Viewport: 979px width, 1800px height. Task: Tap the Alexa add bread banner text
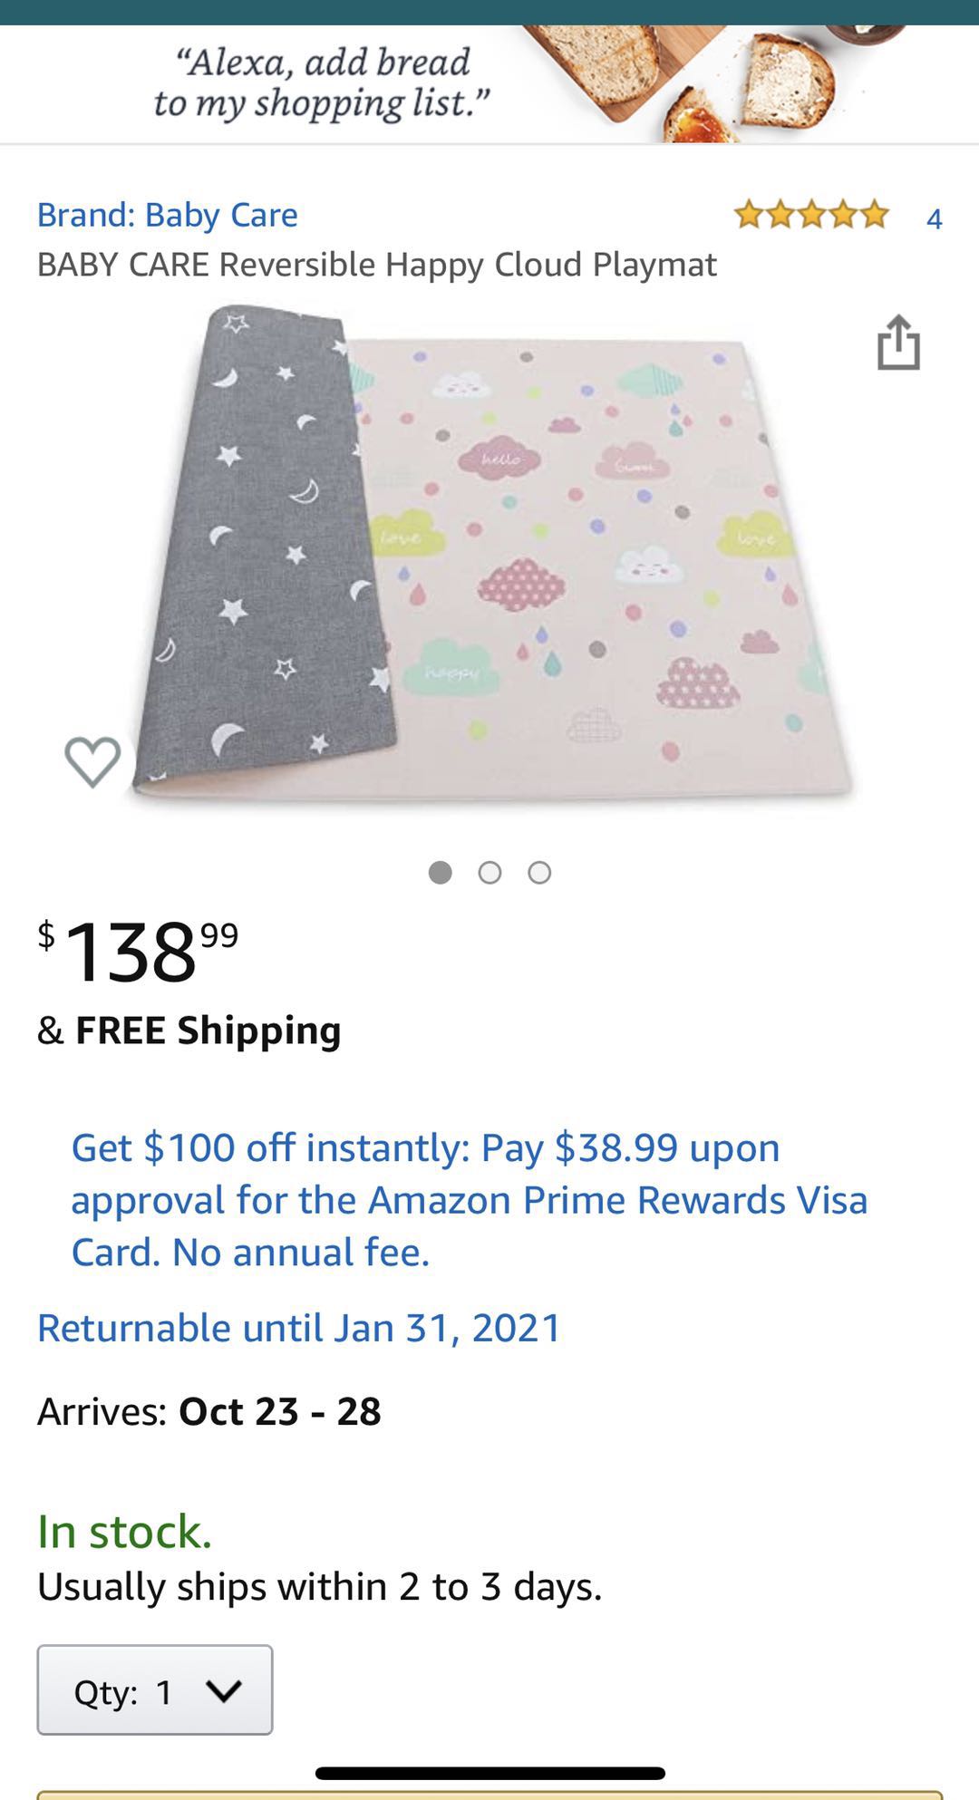click(x=321, y=82)
